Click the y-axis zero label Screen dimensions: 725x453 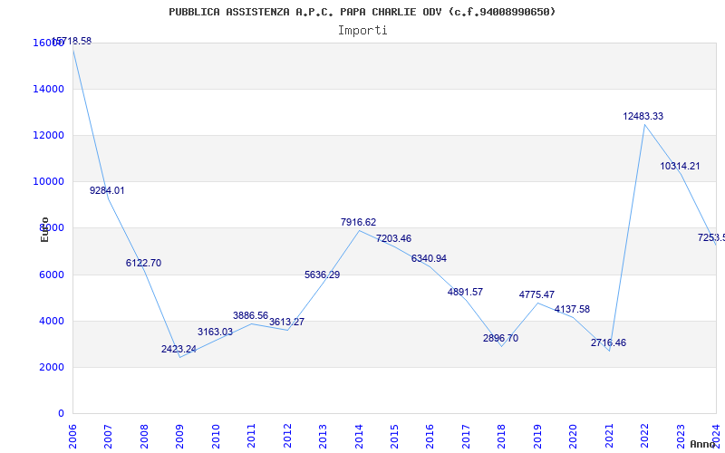[61, 413]
